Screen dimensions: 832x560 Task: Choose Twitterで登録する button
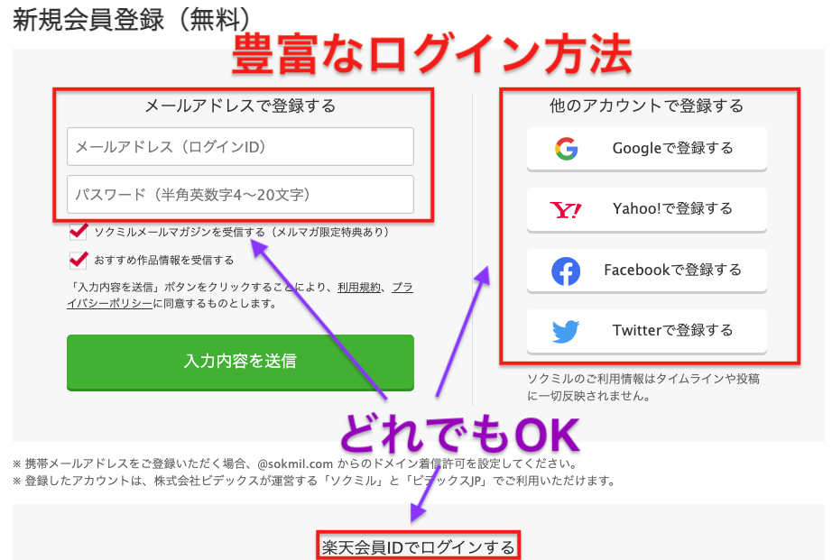point(647,331)
